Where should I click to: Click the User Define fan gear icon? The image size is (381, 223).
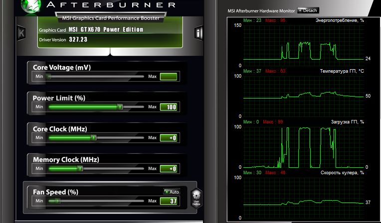click(x=196, y=199)
